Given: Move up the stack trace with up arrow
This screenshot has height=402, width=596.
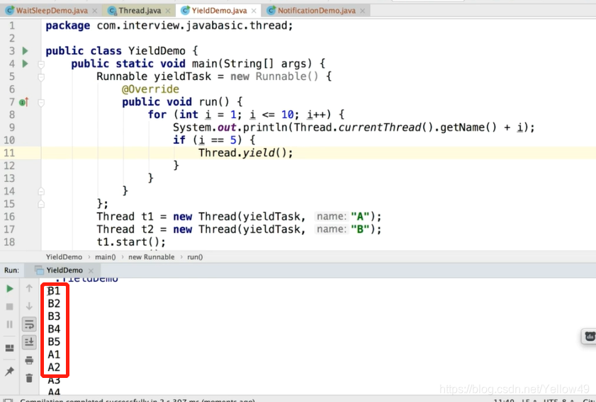Looking at the screenshot, I should [29, 289].
